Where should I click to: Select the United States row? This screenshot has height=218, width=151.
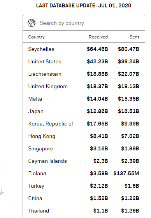[x=84, y=61]
